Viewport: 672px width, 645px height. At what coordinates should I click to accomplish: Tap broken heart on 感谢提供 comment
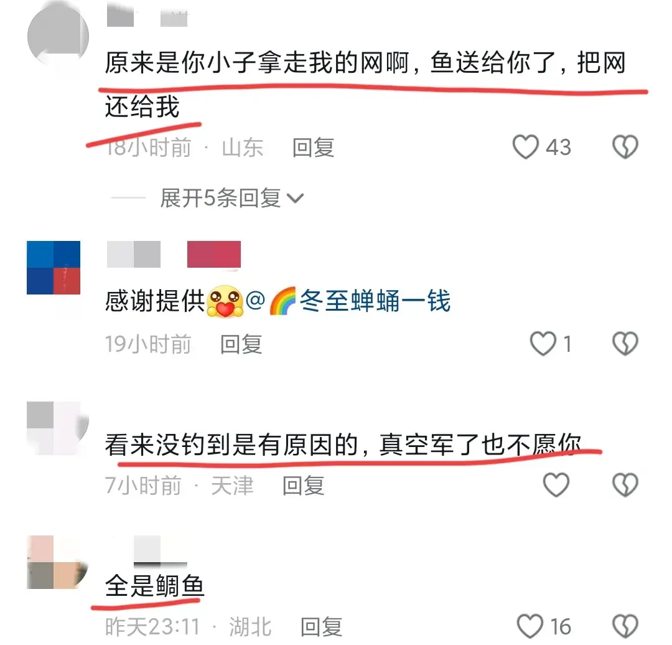(625, 344)
